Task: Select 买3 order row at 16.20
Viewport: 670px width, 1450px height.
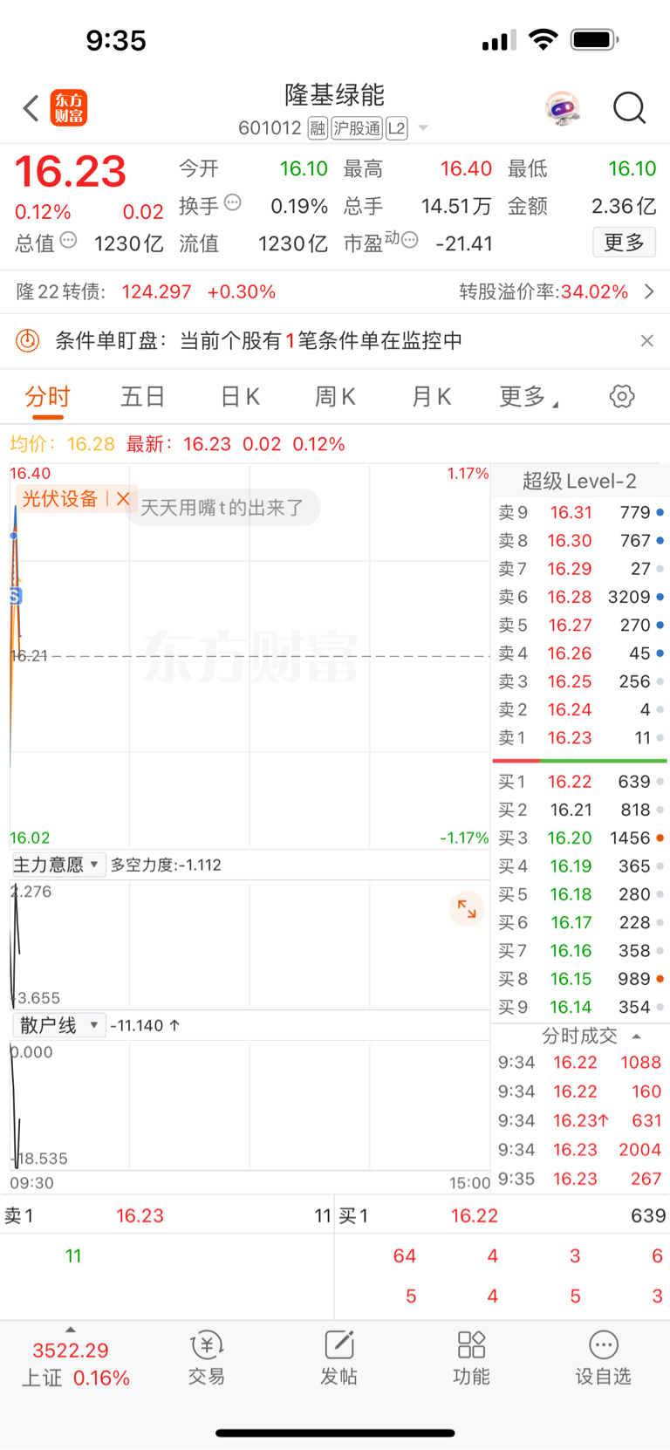Action: pyautogui.click(x=579, y=838)
